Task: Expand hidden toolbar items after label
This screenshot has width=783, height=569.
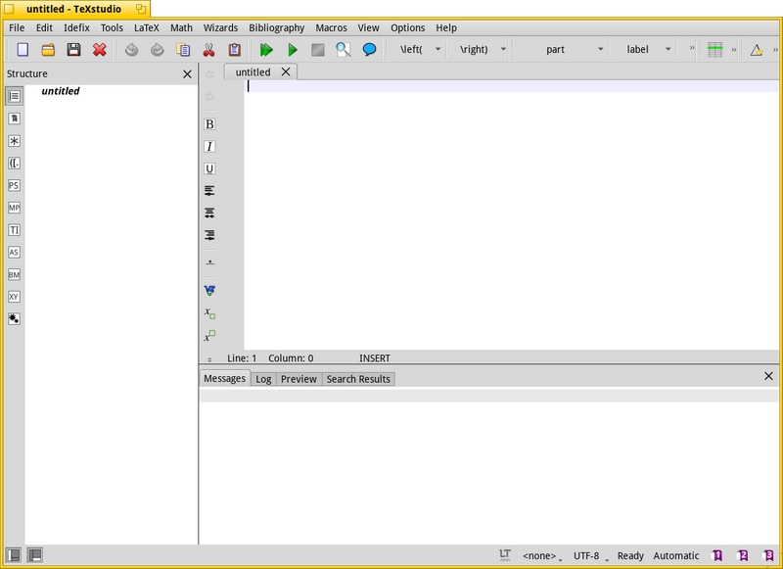Action: (x=692, y=48)
